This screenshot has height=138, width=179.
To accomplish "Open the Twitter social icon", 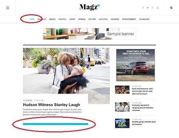I will (x=148, y=8).
